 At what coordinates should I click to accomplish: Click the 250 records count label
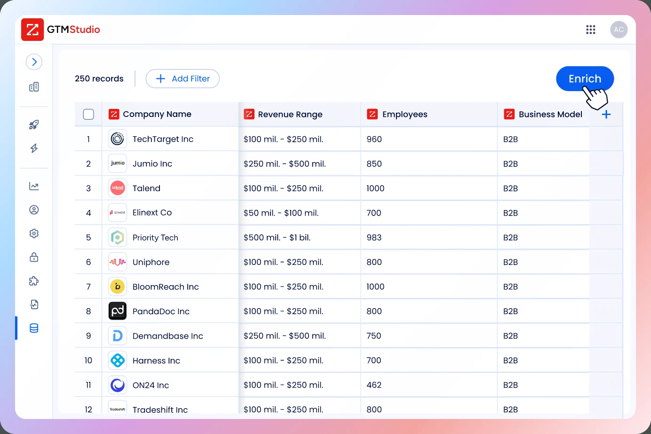pos(99,78)
